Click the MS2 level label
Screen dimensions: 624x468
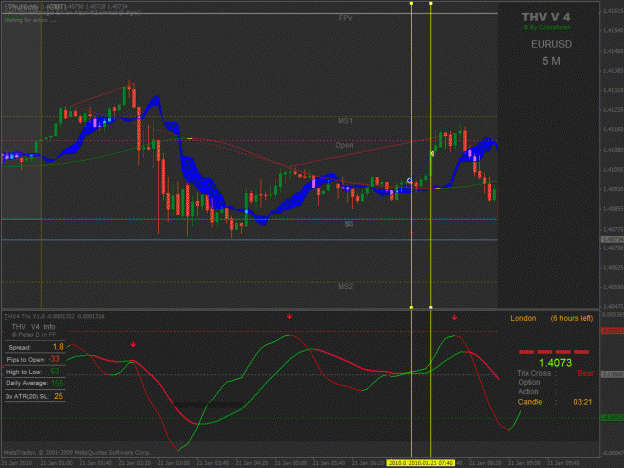point(345,286)
